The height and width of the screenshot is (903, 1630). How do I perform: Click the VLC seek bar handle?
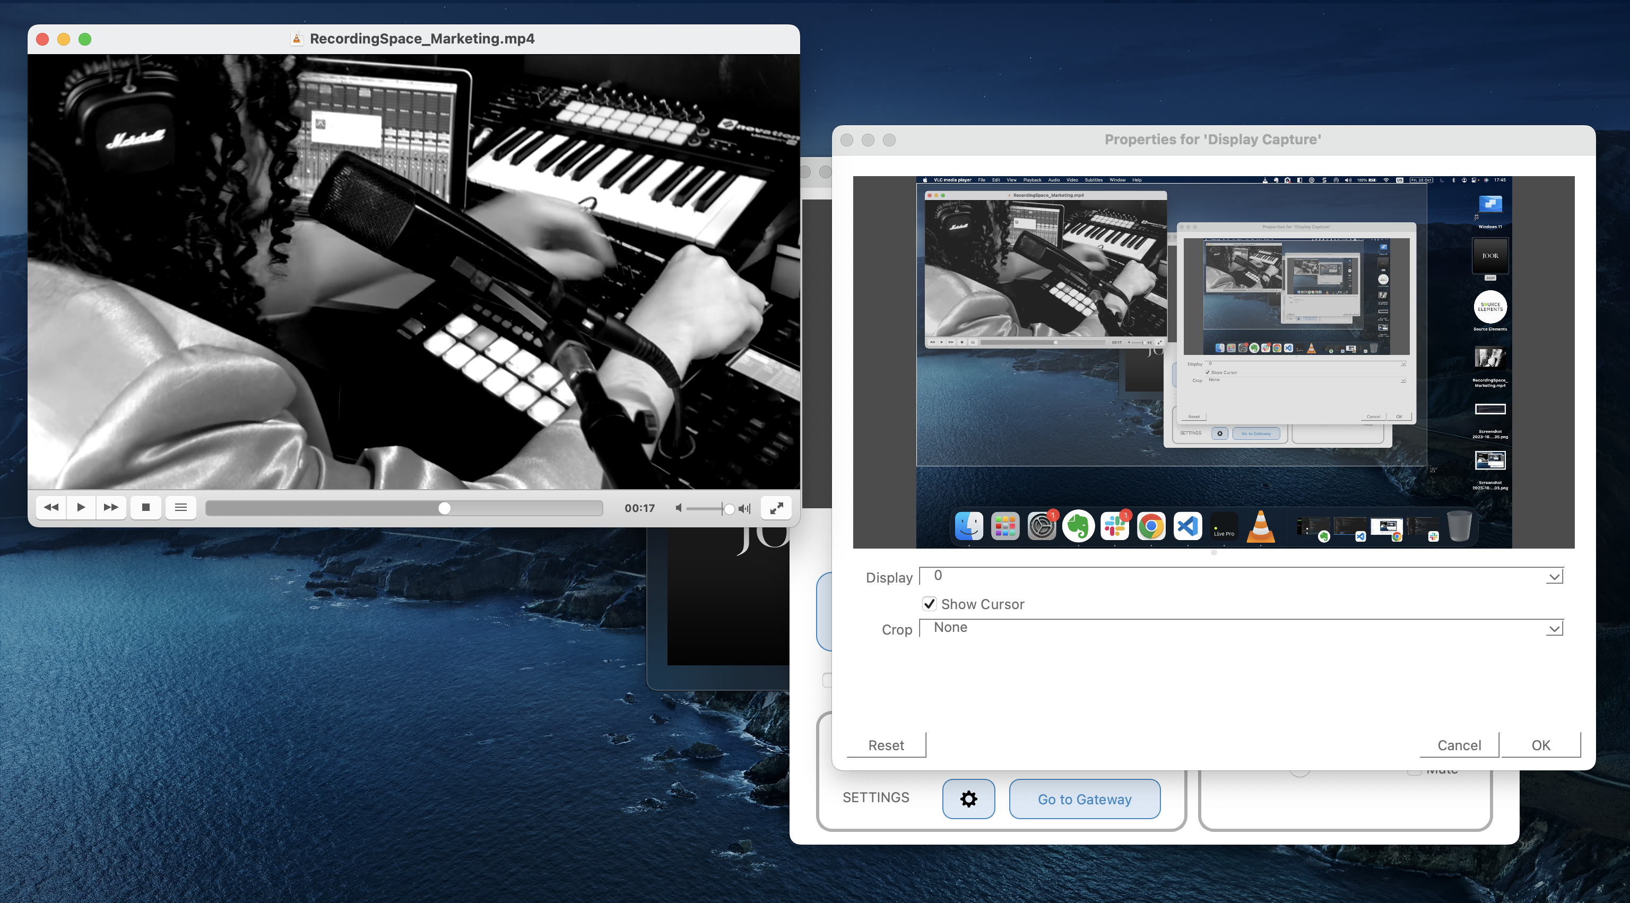click(x=445, y=508)
